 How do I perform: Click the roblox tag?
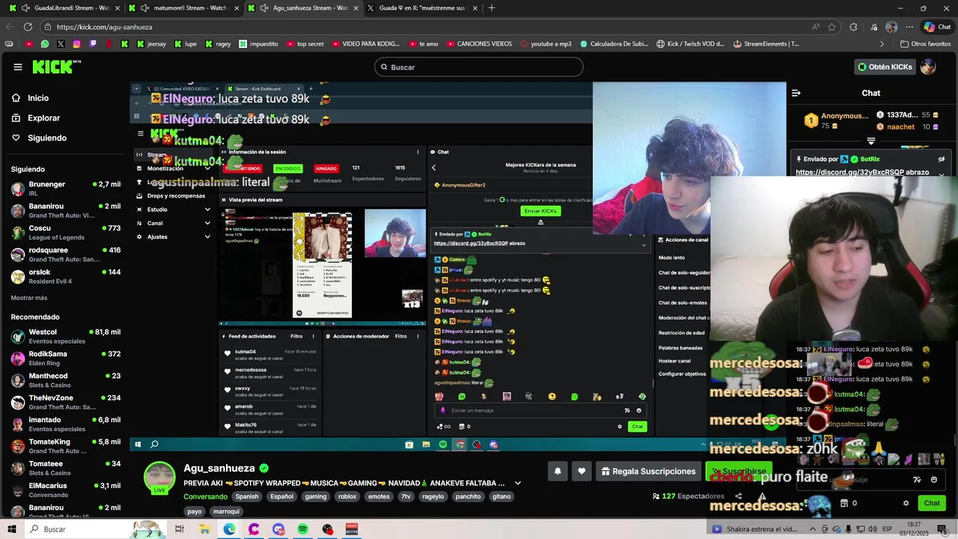[x=347, y=496]
